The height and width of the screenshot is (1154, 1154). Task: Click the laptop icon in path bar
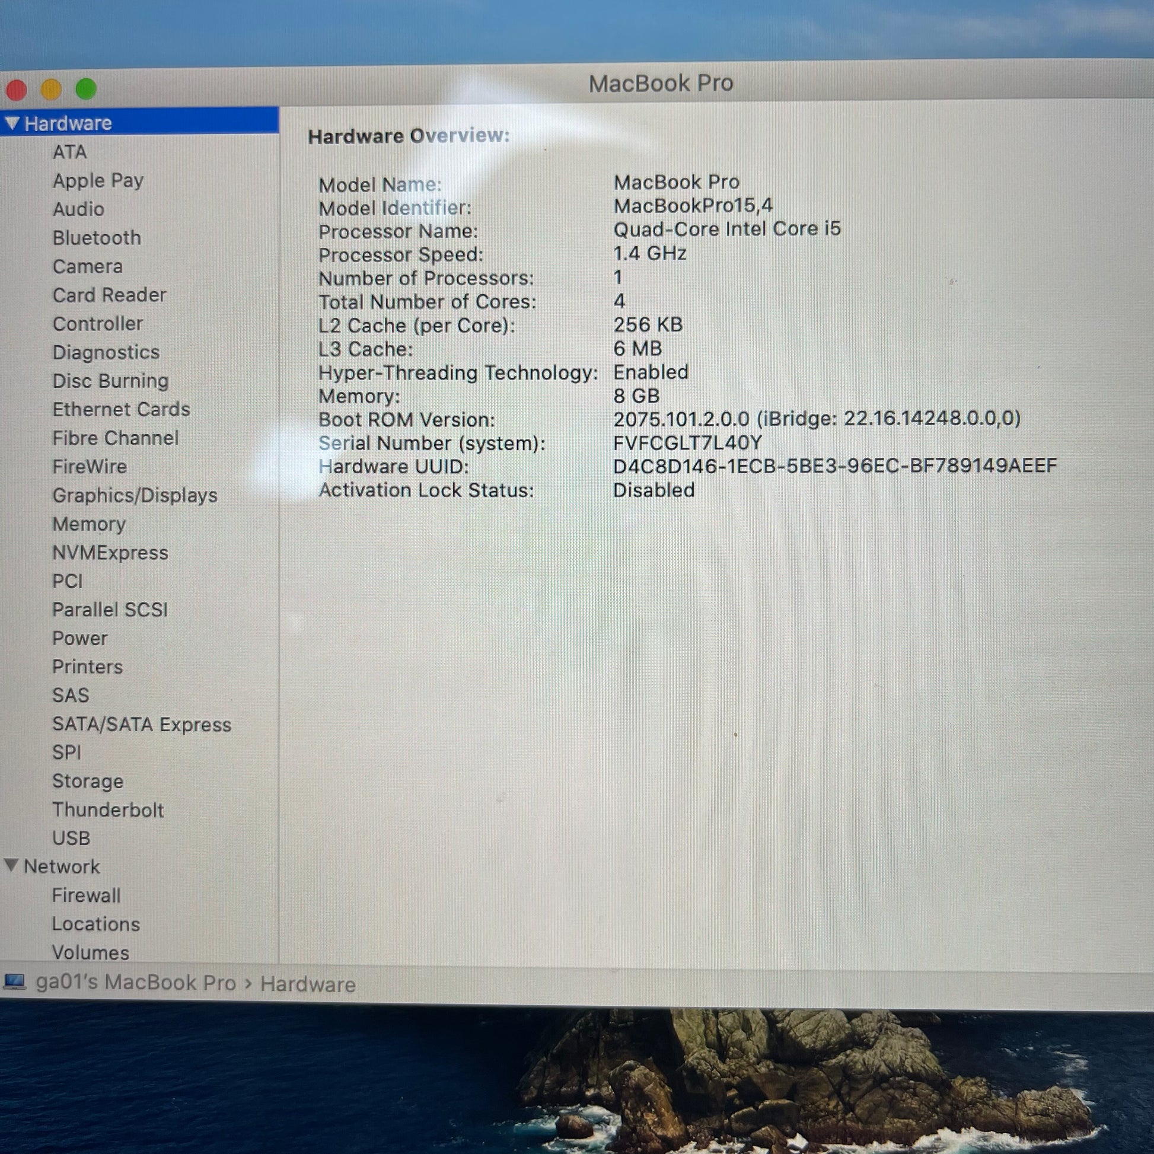(x=14, y=982)
